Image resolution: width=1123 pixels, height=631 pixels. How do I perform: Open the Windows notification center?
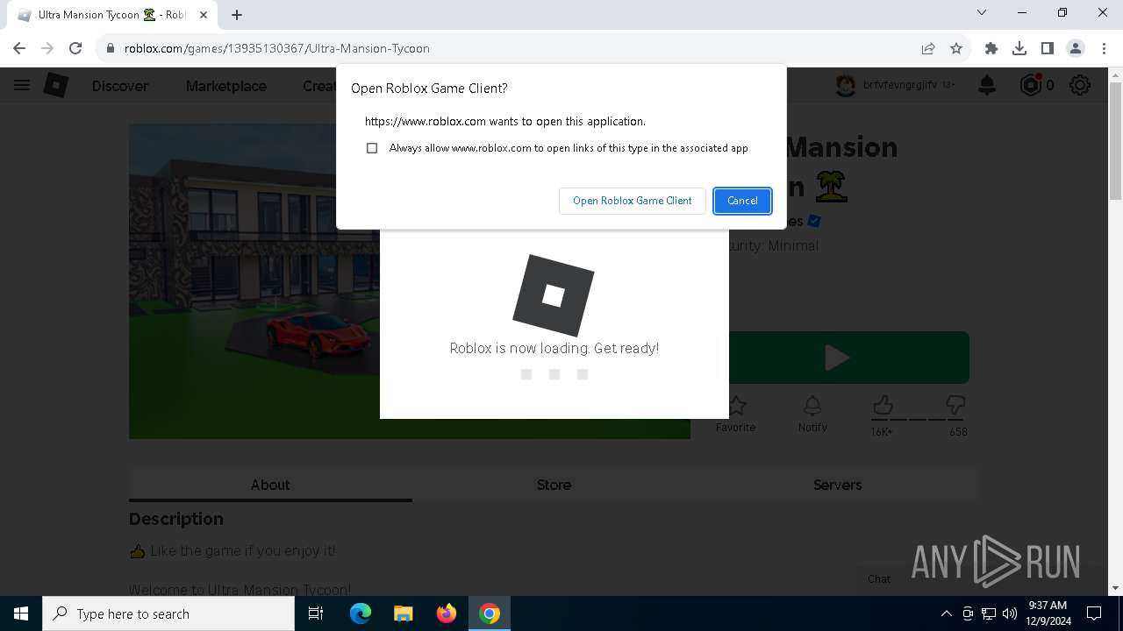[x=1094, y=613]
